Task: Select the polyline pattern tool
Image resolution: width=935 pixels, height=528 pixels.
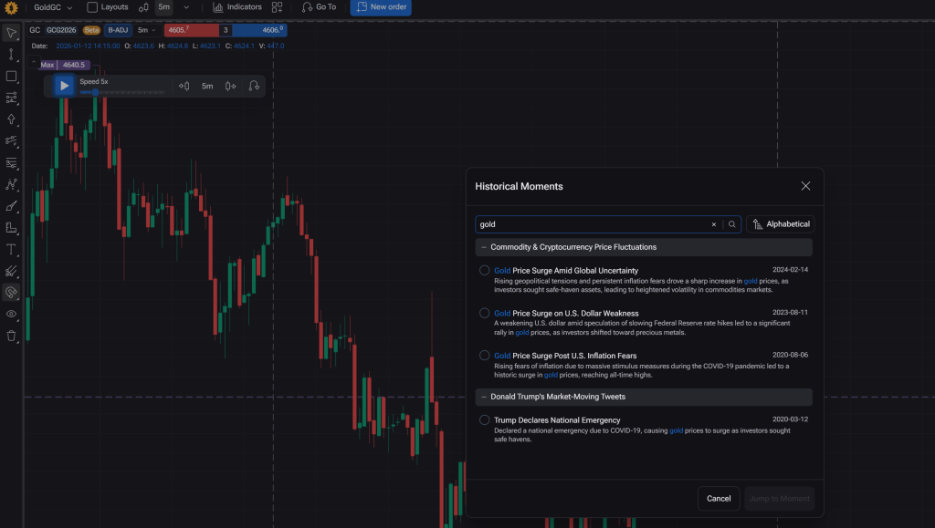Action: coord(11,184)
